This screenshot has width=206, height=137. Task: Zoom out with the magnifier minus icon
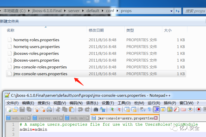(x=118, y=109)
